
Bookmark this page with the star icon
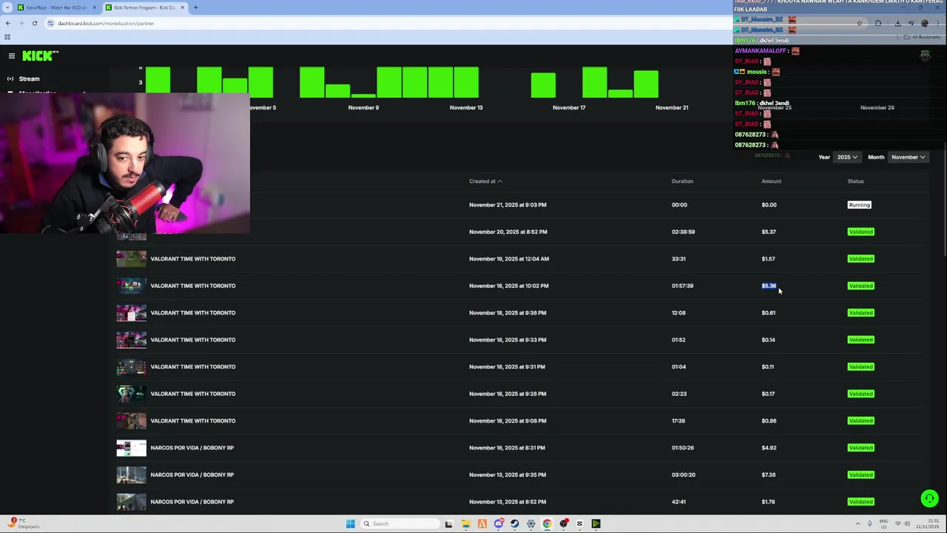coord(859,23)
